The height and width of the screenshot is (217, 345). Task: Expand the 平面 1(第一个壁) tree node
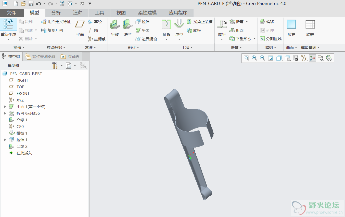pyautogui.click(x=5, y=107)
